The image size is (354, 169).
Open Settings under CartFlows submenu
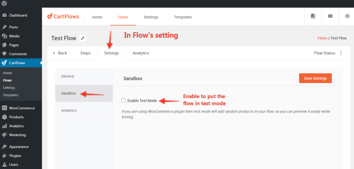9,88
